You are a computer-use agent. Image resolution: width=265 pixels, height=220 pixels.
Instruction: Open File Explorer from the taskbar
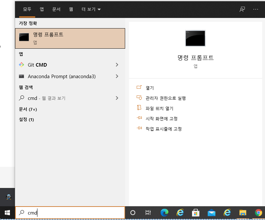(x=243, y=213)
